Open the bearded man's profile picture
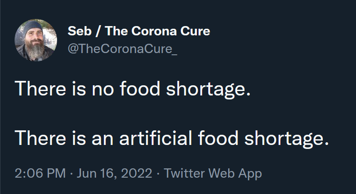 click(x=36, y=40)
